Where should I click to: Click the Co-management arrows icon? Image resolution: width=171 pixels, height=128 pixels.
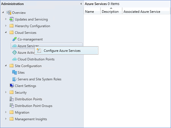(15, 39)
